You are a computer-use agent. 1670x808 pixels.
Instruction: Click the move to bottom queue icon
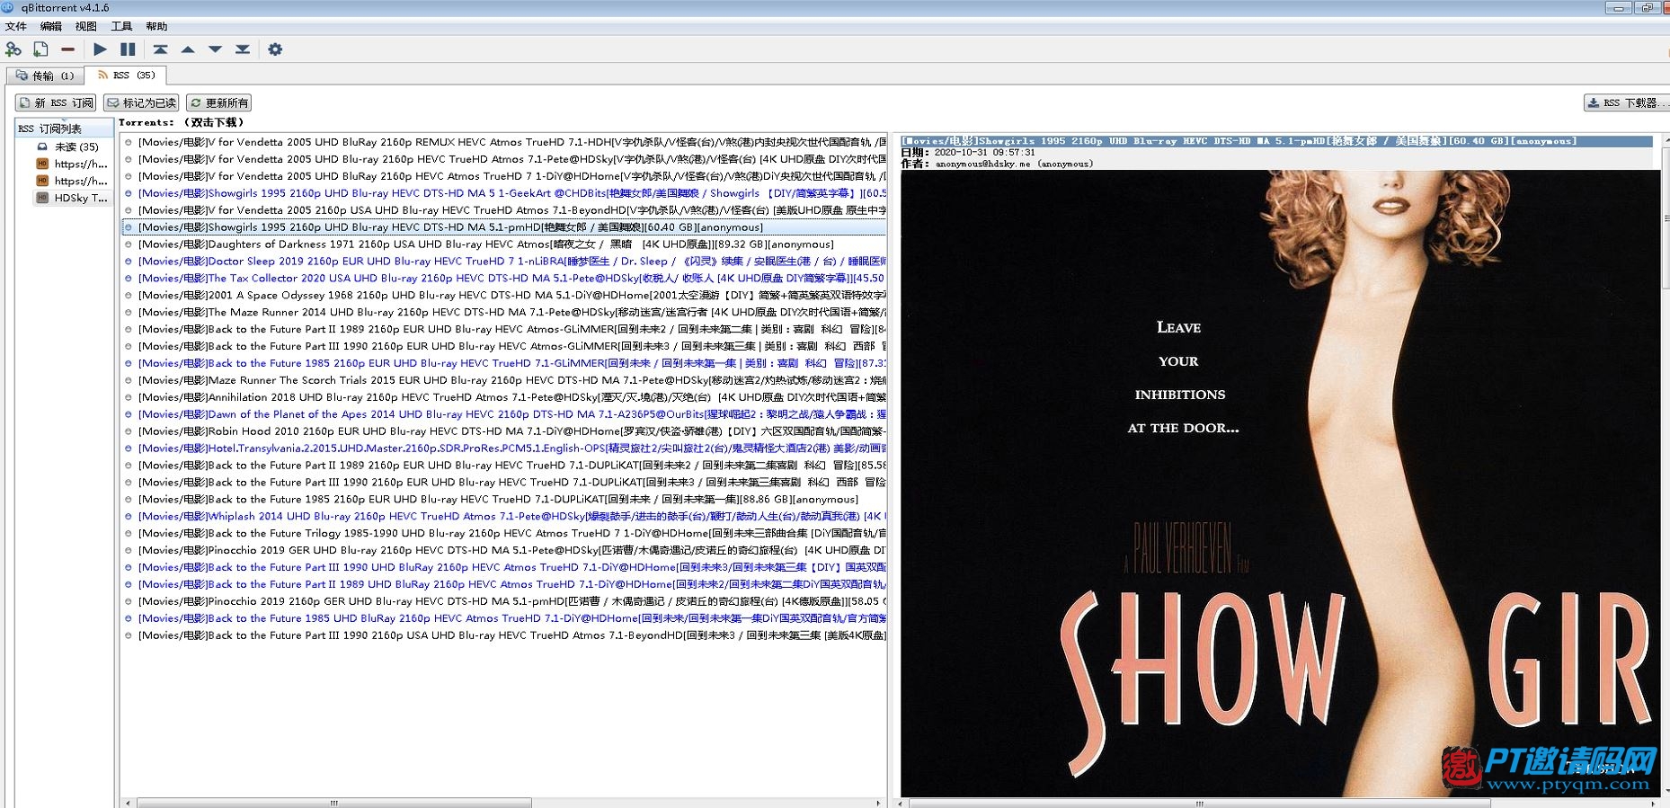[x=243, y=49]
